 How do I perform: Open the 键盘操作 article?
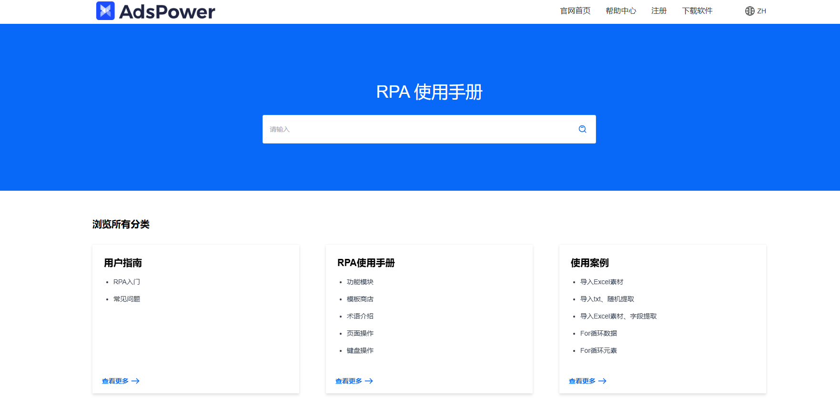(x=360, y=350)
